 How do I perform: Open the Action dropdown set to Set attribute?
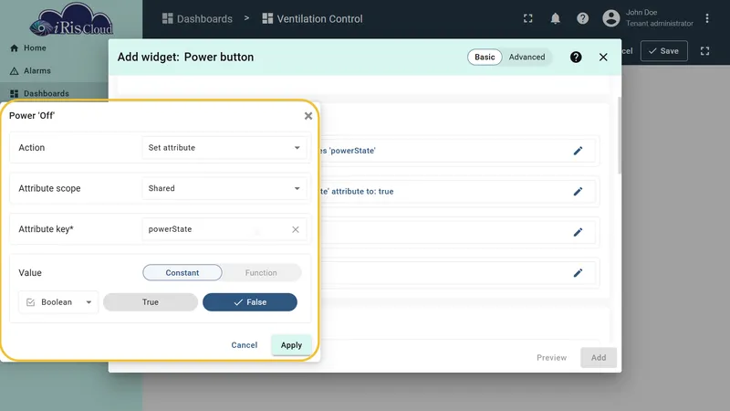coord(224,148)
